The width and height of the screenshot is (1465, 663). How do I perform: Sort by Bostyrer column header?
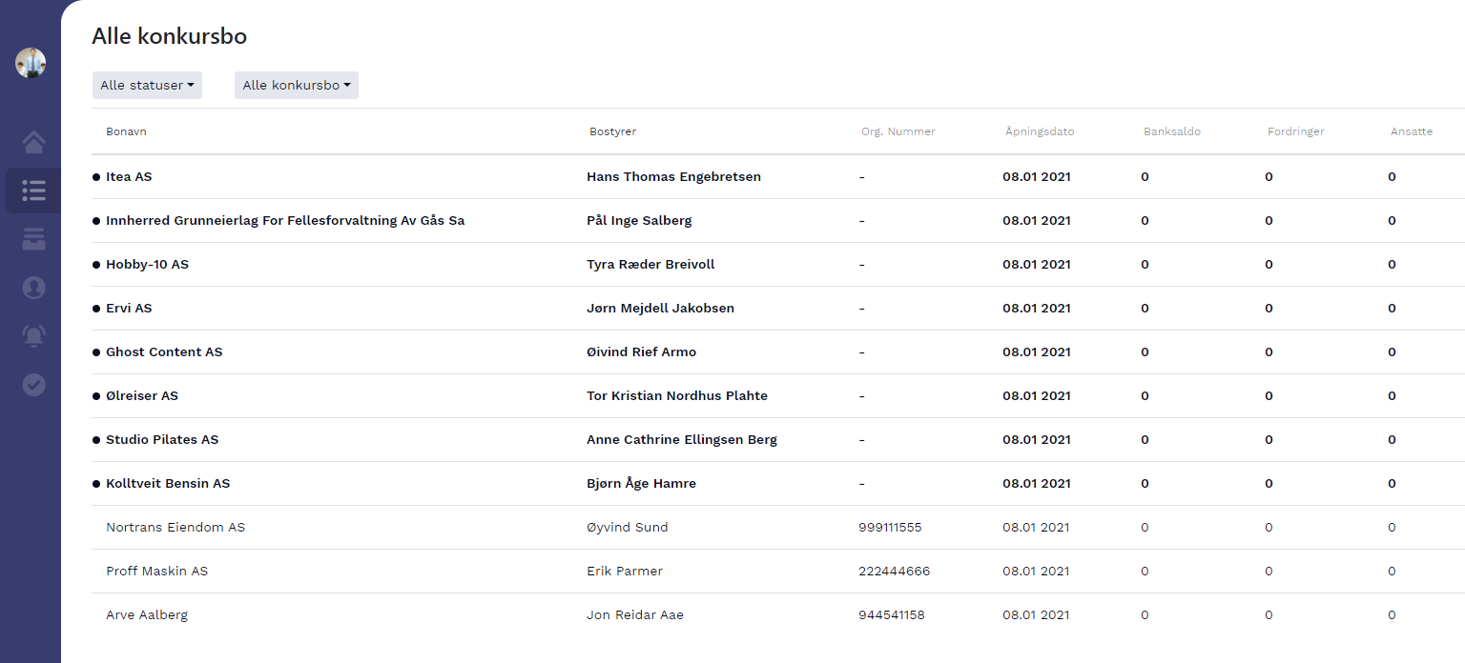pos(612,131)
